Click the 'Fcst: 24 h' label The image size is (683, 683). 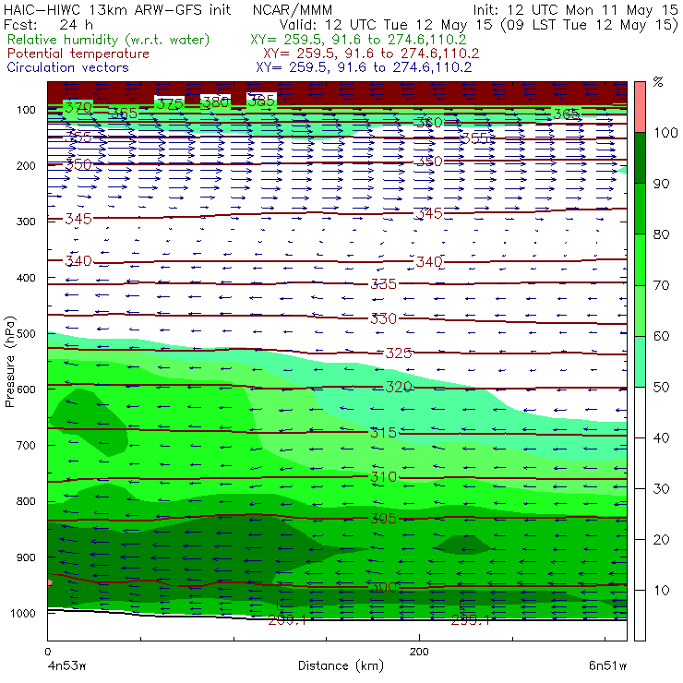(48, 24)
